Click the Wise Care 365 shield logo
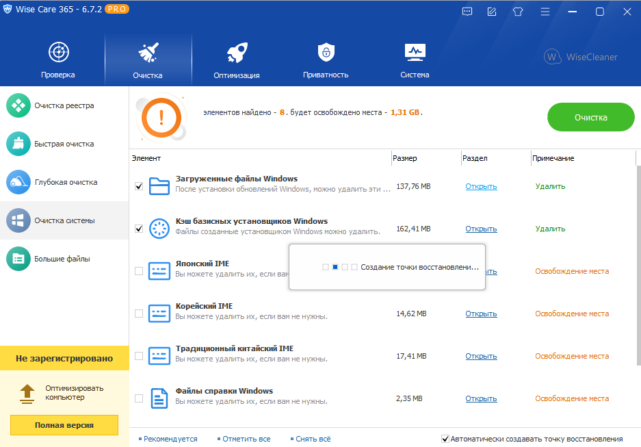The height and width of the screenshot is (447, 641). 8,10
